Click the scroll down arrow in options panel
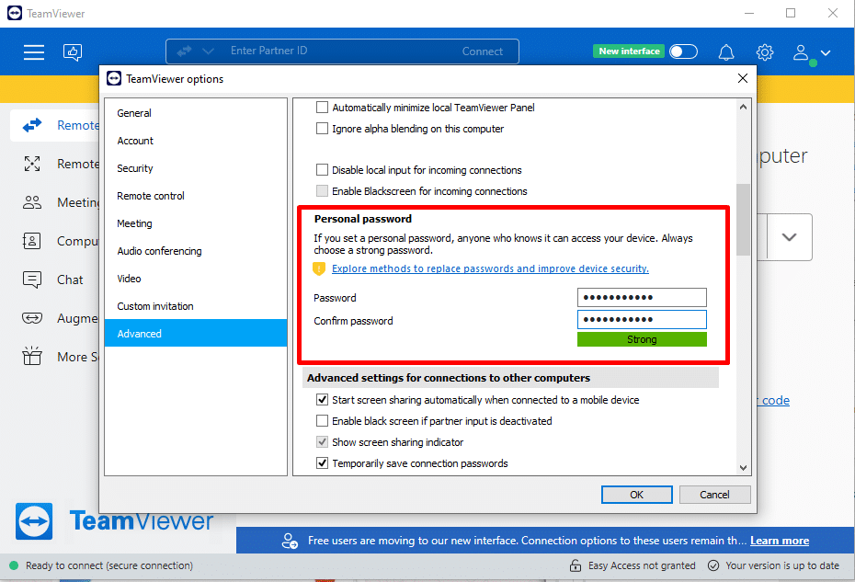Image resolution: width=855 pixels, height=582 pixels. pos(743,467)
